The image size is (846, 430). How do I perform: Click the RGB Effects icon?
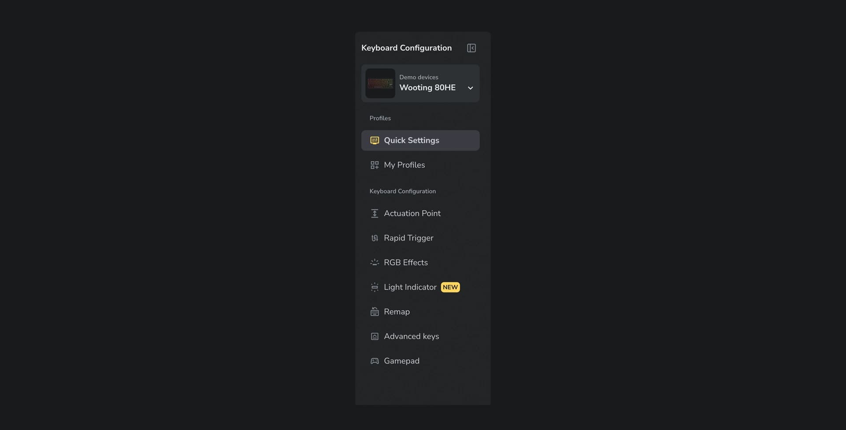pyautogui.click(x=375, y=262)
